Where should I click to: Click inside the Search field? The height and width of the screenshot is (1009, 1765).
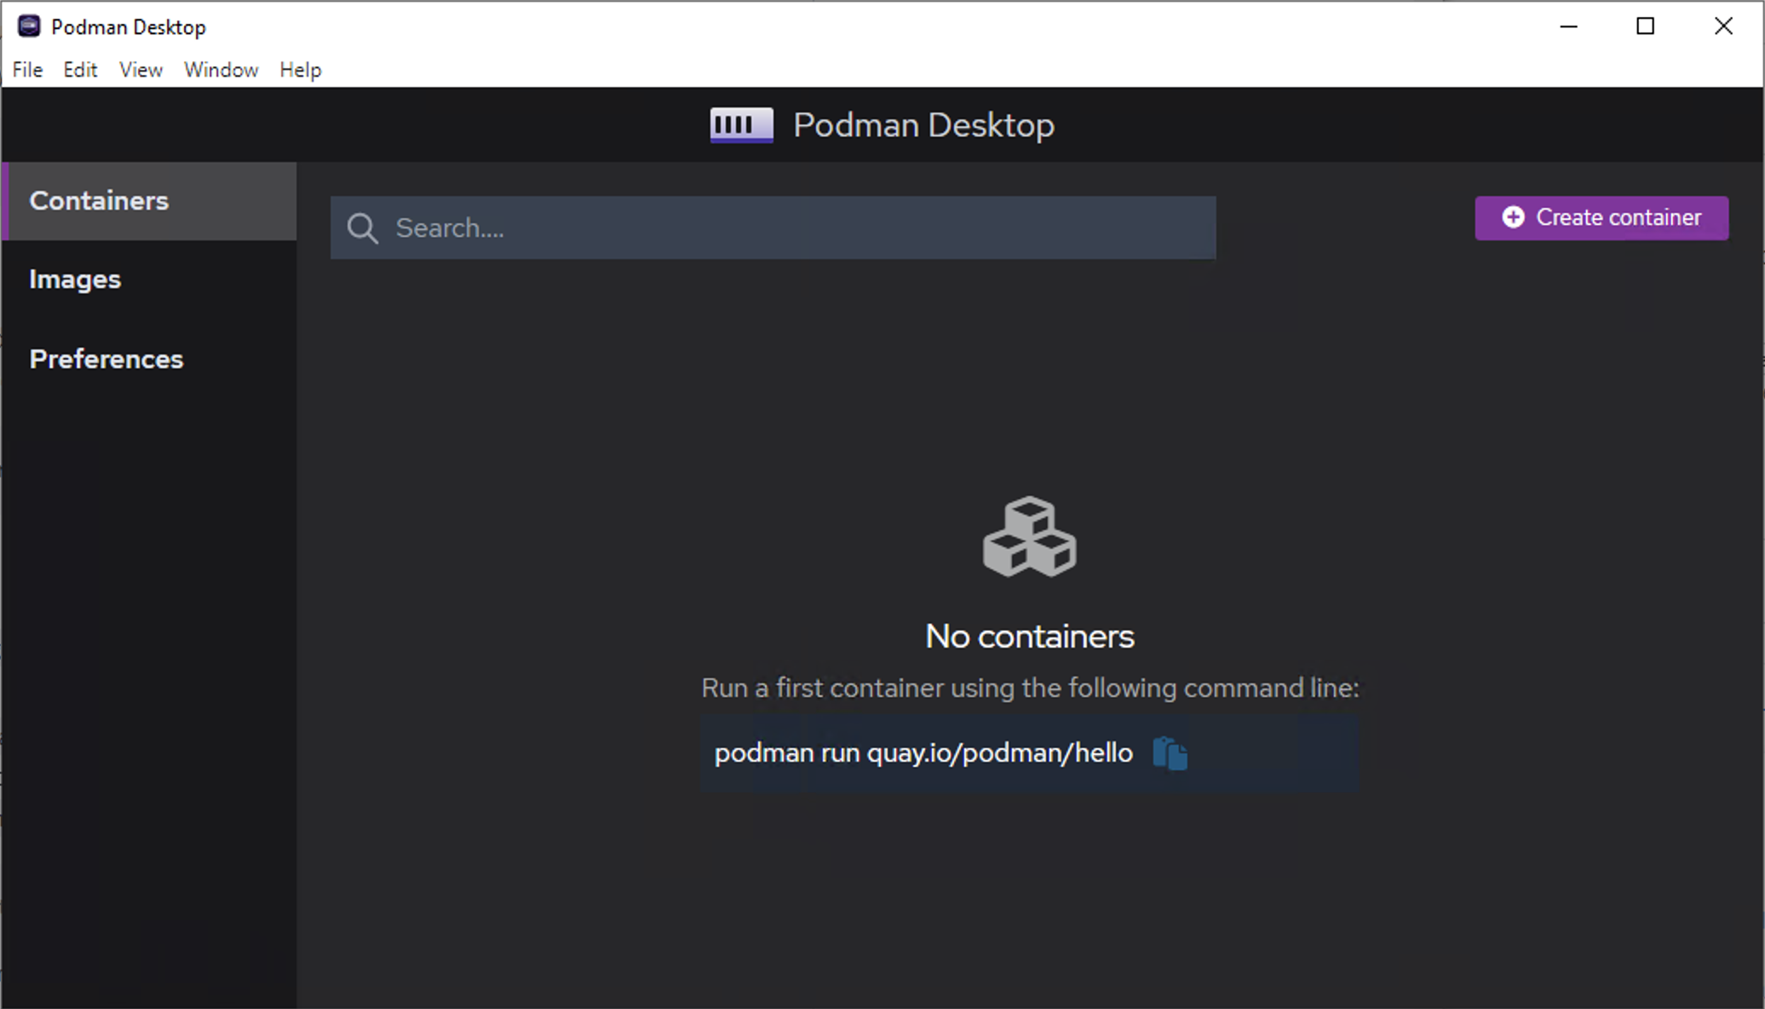click(x=767, y=228)
